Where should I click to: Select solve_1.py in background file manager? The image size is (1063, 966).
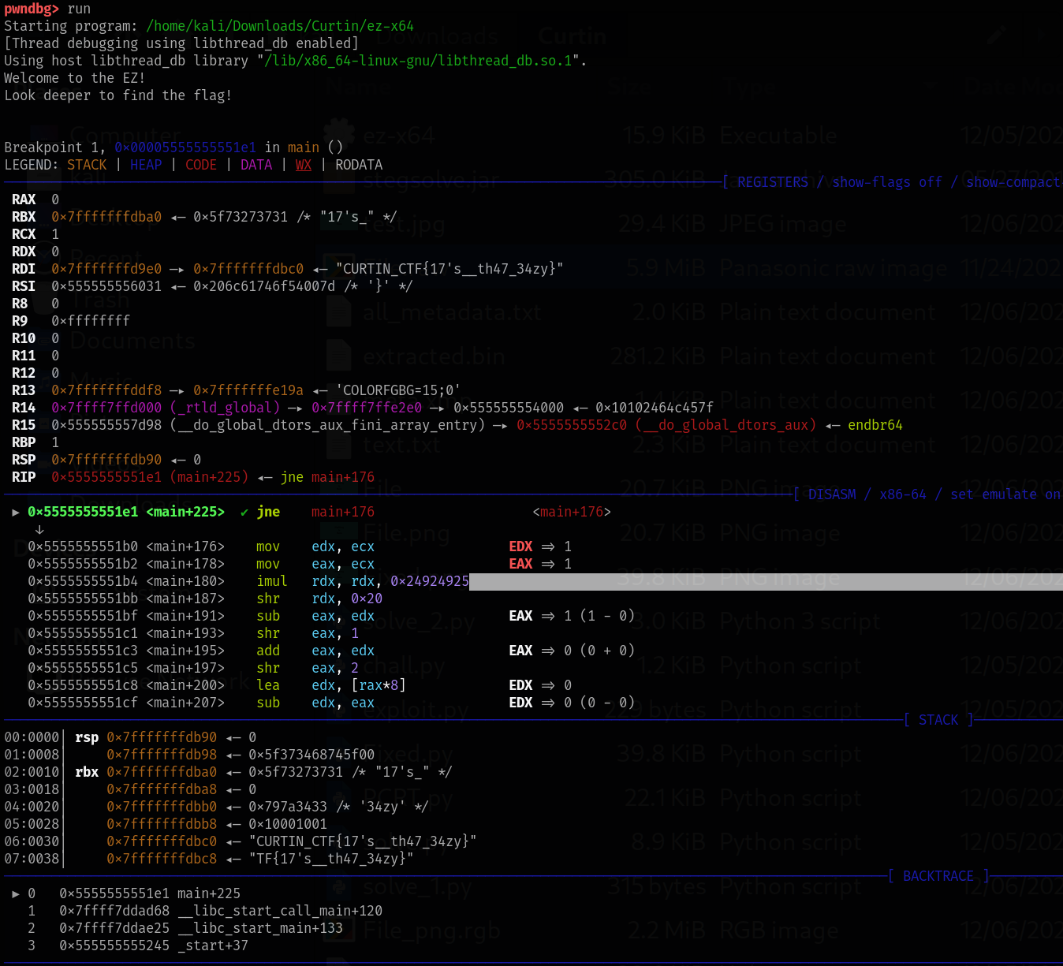417,886
